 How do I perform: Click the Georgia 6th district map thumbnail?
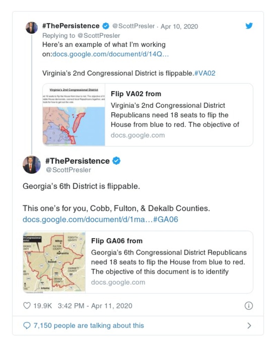pos(54,262)
